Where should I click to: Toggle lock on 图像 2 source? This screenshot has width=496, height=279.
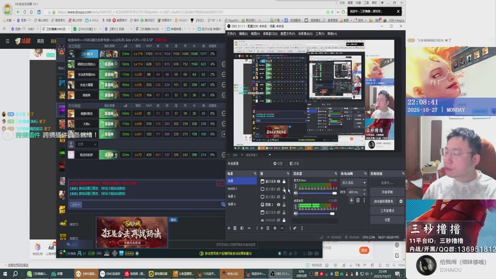(x=284, y=205)
